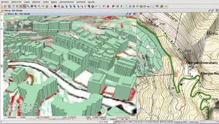The image size is (219, 124).
Task: Save project with the floppy disk icon
Action: [9, 6]
